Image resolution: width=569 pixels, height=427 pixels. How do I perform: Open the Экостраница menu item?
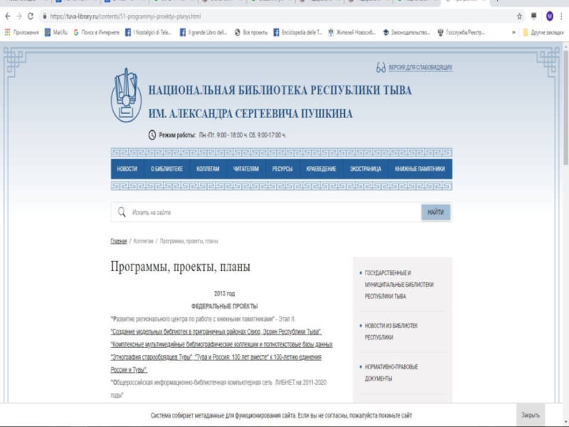(366, 169)
